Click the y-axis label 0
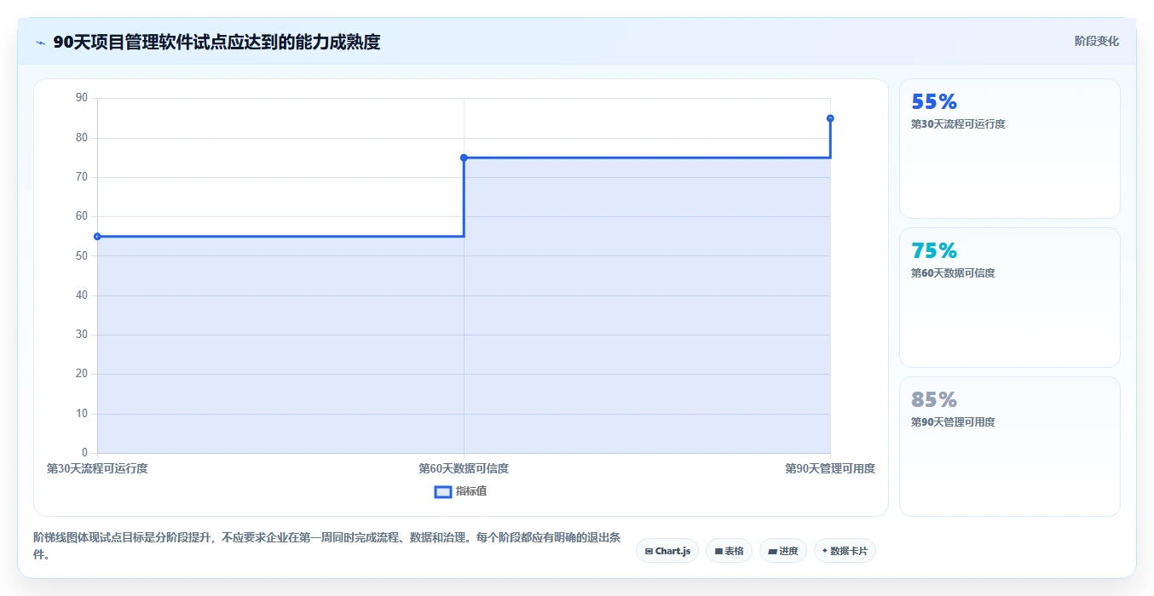 84,452
